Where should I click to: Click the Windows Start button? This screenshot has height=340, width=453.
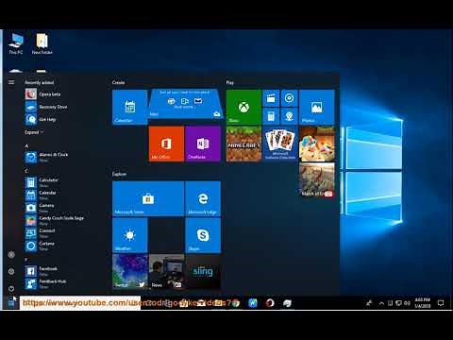coord(11,303)
